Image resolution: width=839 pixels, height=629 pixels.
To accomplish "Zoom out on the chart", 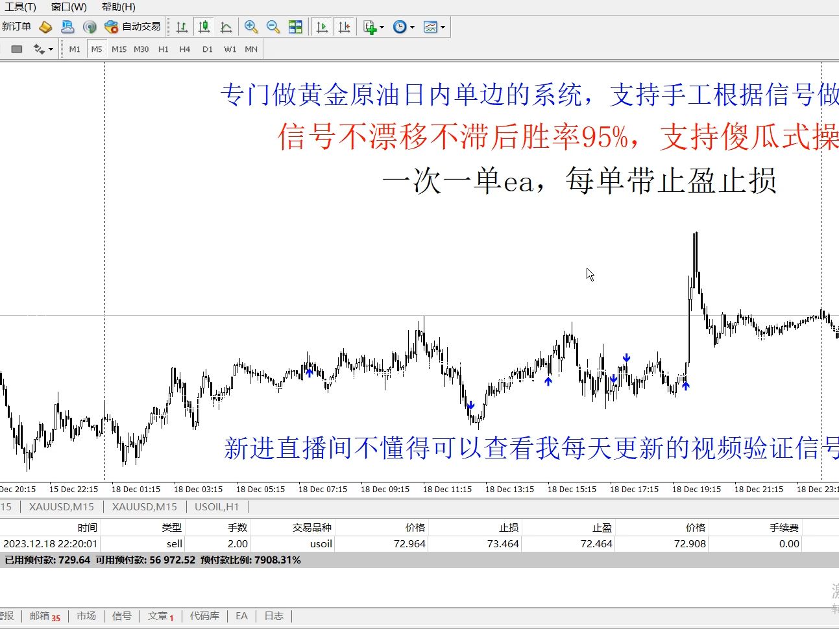I will point(273,27).
